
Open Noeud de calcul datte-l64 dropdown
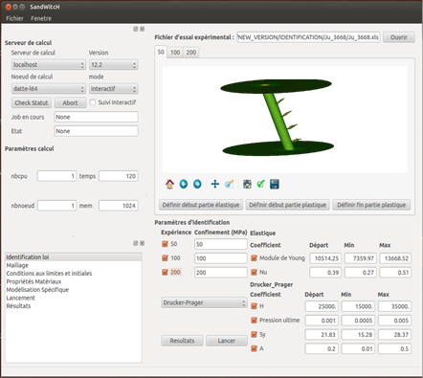49,89
